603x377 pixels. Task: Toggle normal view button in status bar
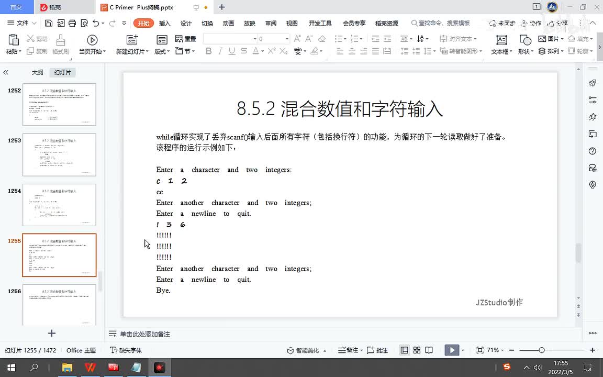click(x=404, y=350)
